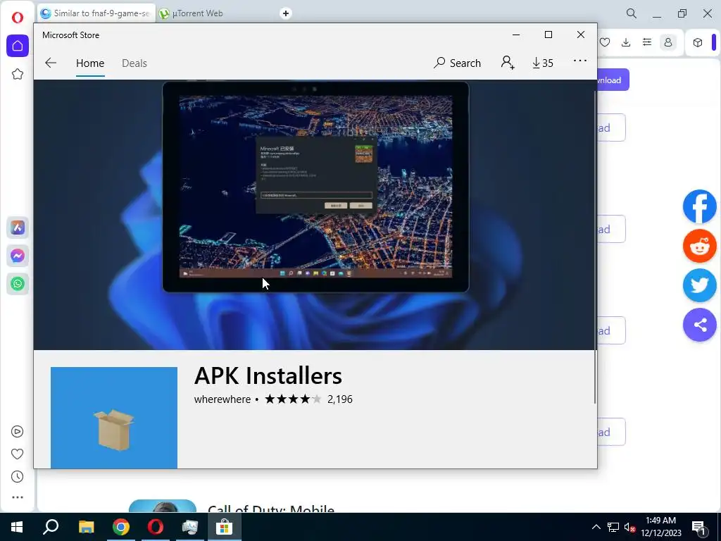Image resolution: width=721 pixels, height=541 pixels.
Task: Open File Explorer from taskbar
Action: click(x=86, y=527)
